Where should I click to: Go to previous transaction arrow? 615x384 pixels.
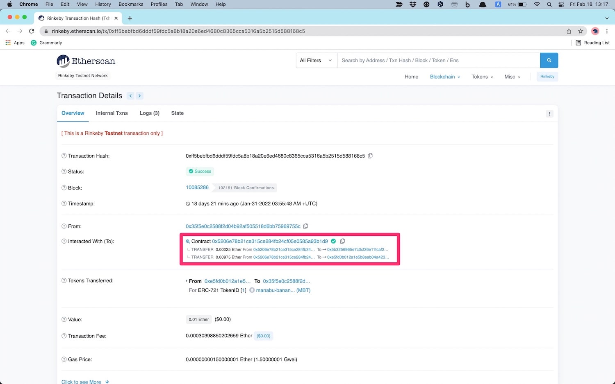[130, 96]
